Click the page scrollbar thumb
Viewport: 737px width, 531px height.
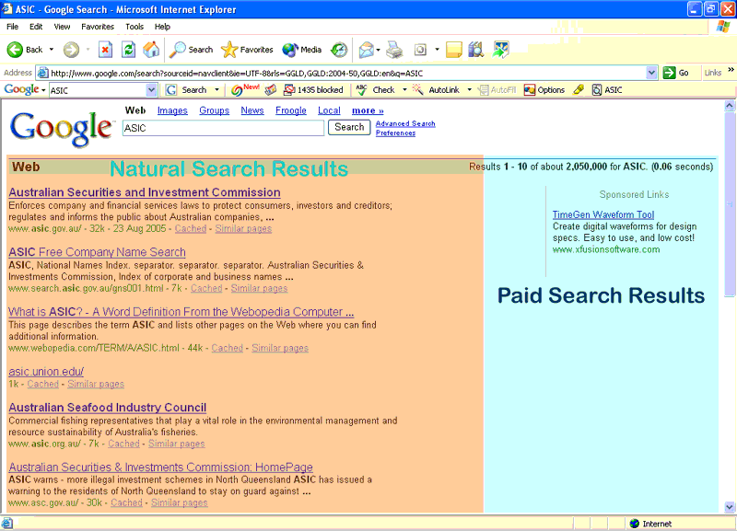pyautogui.click(x=729, y=204)
